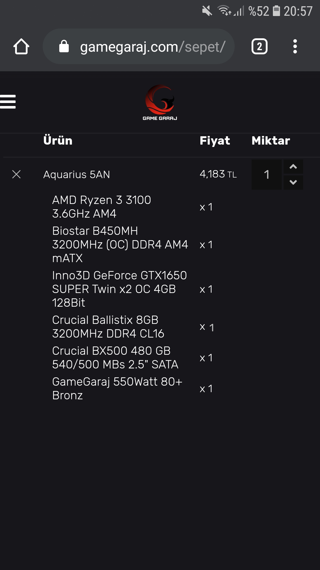Increase quantity with up arrow
Screen dimensions: 320x570
pos(293,167)
